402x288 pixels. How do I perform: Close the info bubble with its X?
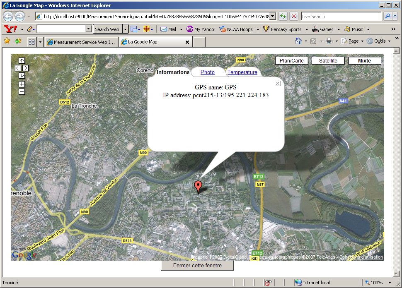tap(277, 84)
